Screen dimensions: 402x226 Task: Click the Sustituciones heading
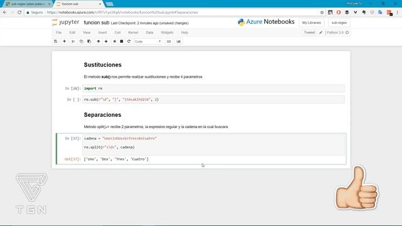coord(102,65)
